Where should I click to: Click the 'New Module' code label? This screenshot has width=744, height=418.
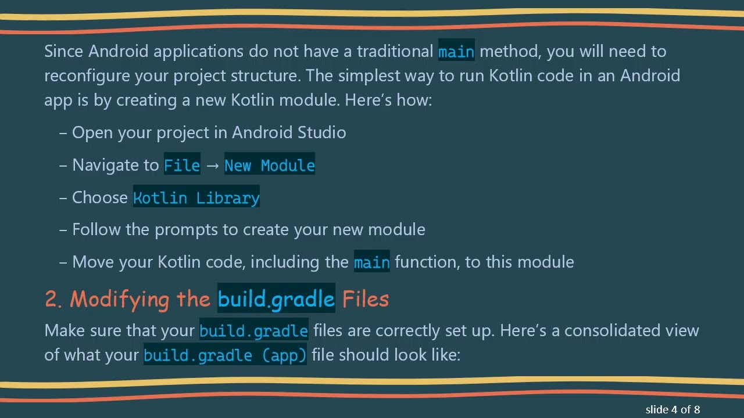pyautogui.click(x=270, y=165)
